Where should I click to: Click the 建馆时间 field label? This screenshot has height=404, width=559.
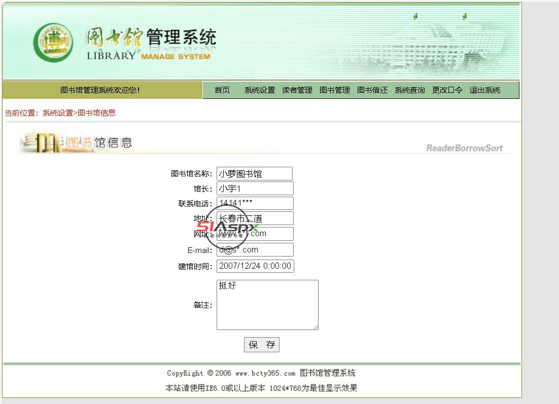(195, 267)
